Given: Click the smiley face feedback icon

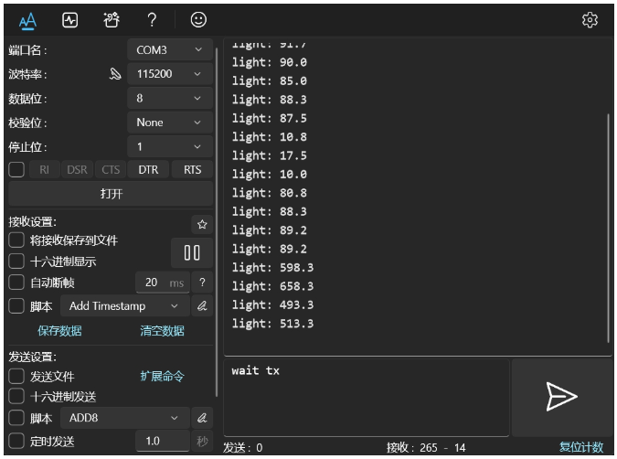Looking at the screenshot, I should pos(197,19).
